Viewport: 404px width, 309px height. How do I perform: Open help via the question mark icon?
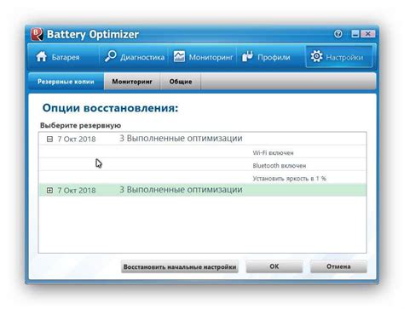pyautogui.click(x=338, y=34)
